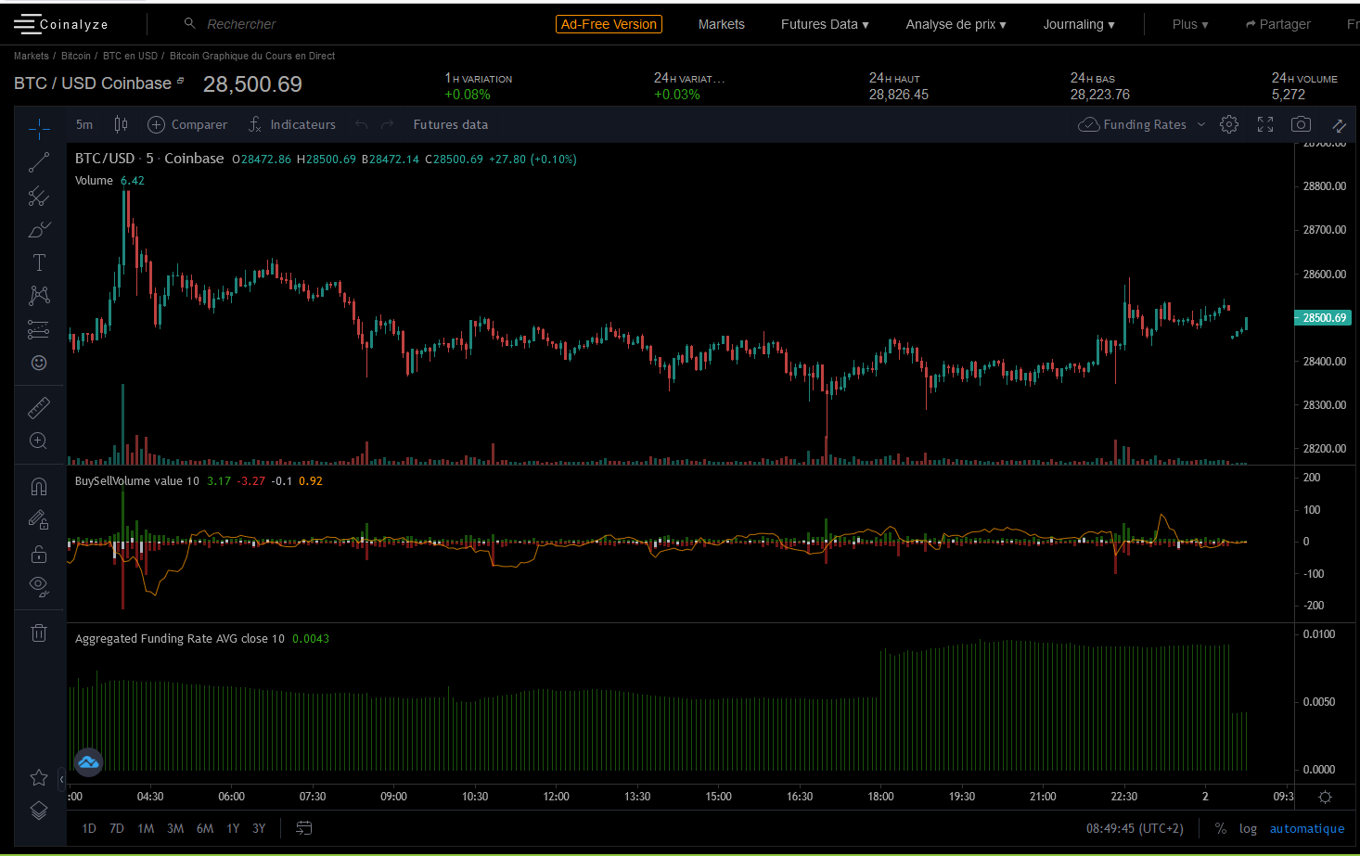This screenshot has width=1360, height=856.
Task: Open the Indicateurs panel
Action: [x=292, y=124]
